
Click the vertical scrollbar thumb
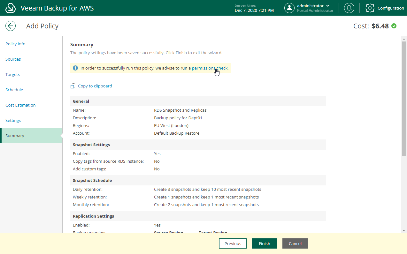[404, 98]
